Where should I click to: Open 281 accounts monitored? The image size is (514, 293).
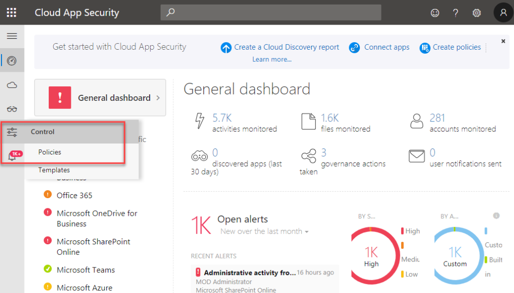coord(437,118)
